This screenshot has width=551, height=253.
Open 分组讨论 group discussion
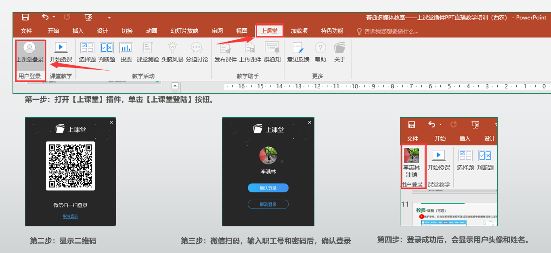(x=197, y=53)
